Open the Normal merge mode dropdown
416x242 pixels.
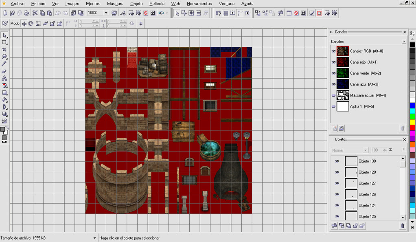pos(366,150)
